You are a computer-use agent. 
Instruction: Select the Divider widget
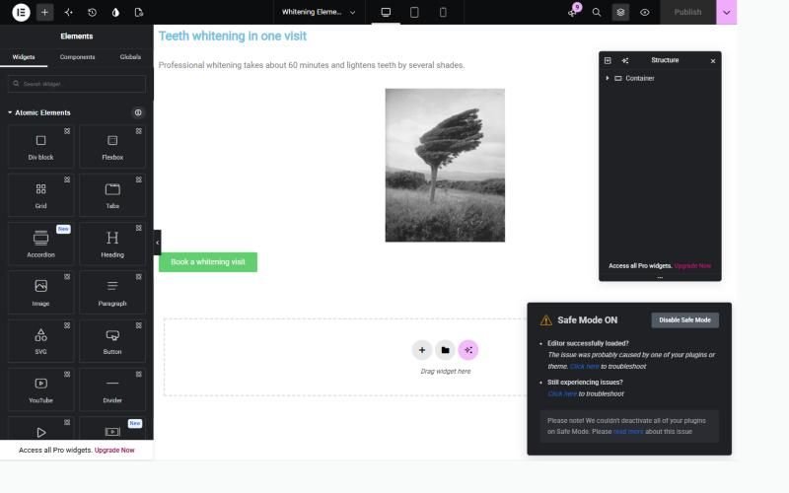click(x=112, y=389)
